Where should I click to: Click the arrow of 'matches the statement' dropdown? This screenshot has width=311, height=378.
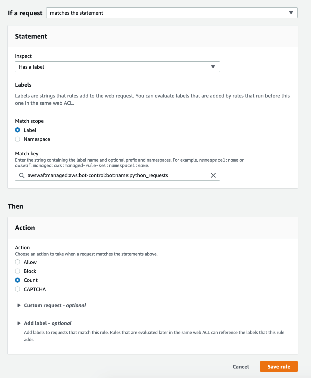291,13
